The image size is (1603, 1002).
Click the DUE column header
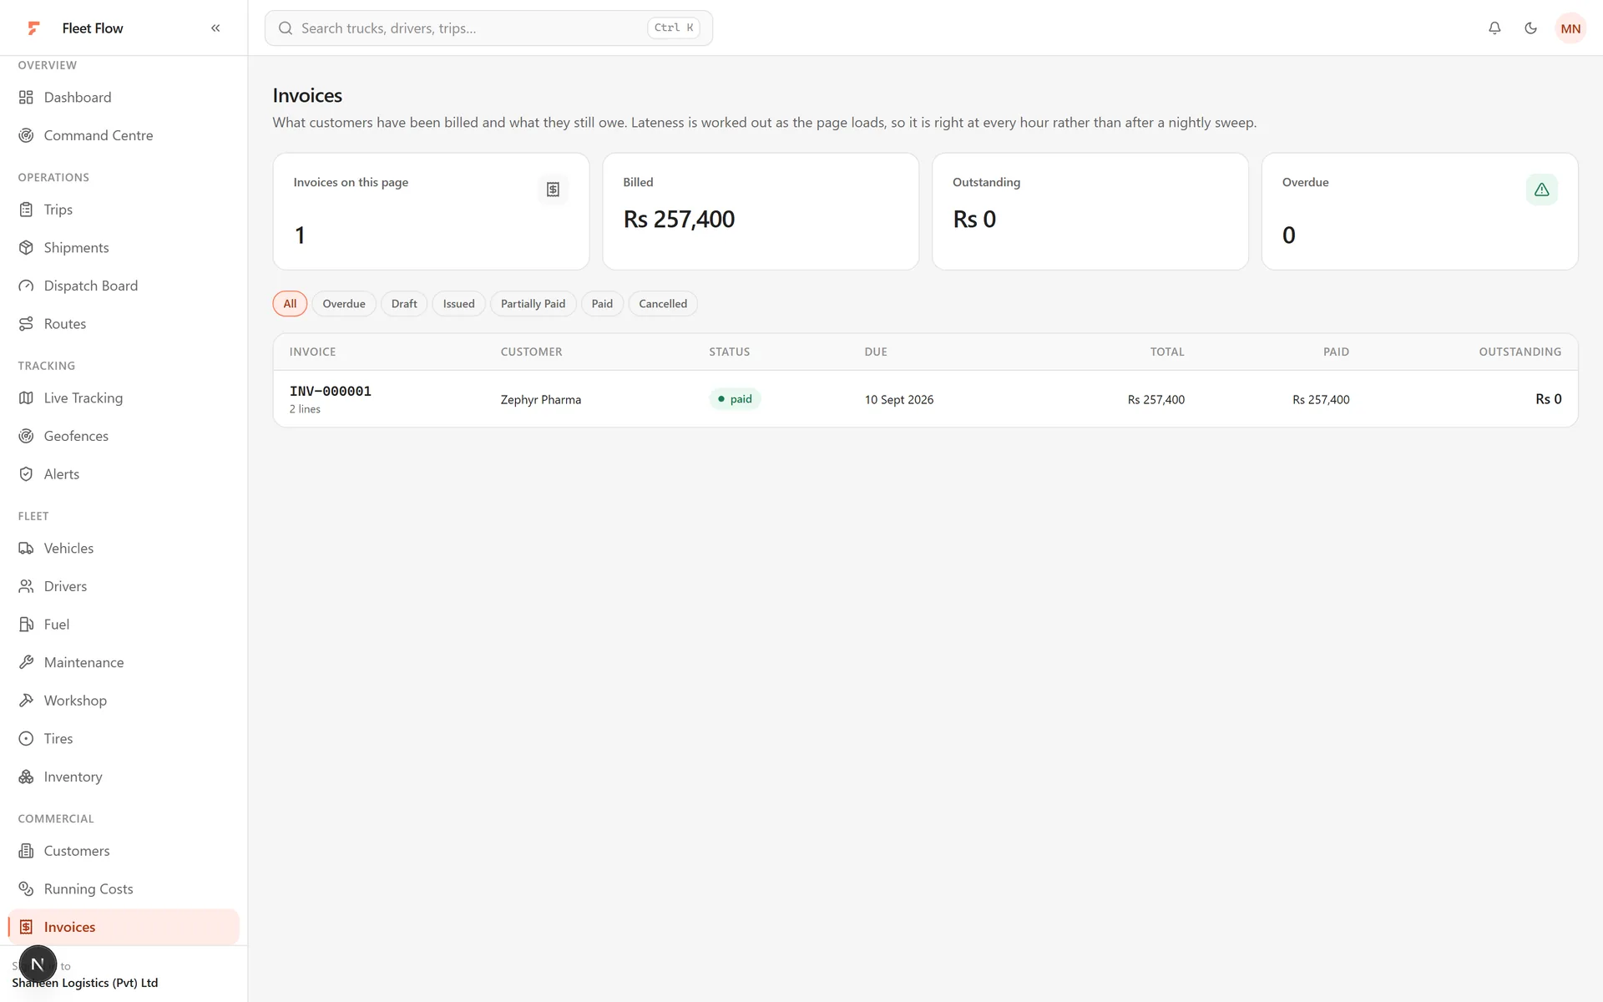(876, 352)
